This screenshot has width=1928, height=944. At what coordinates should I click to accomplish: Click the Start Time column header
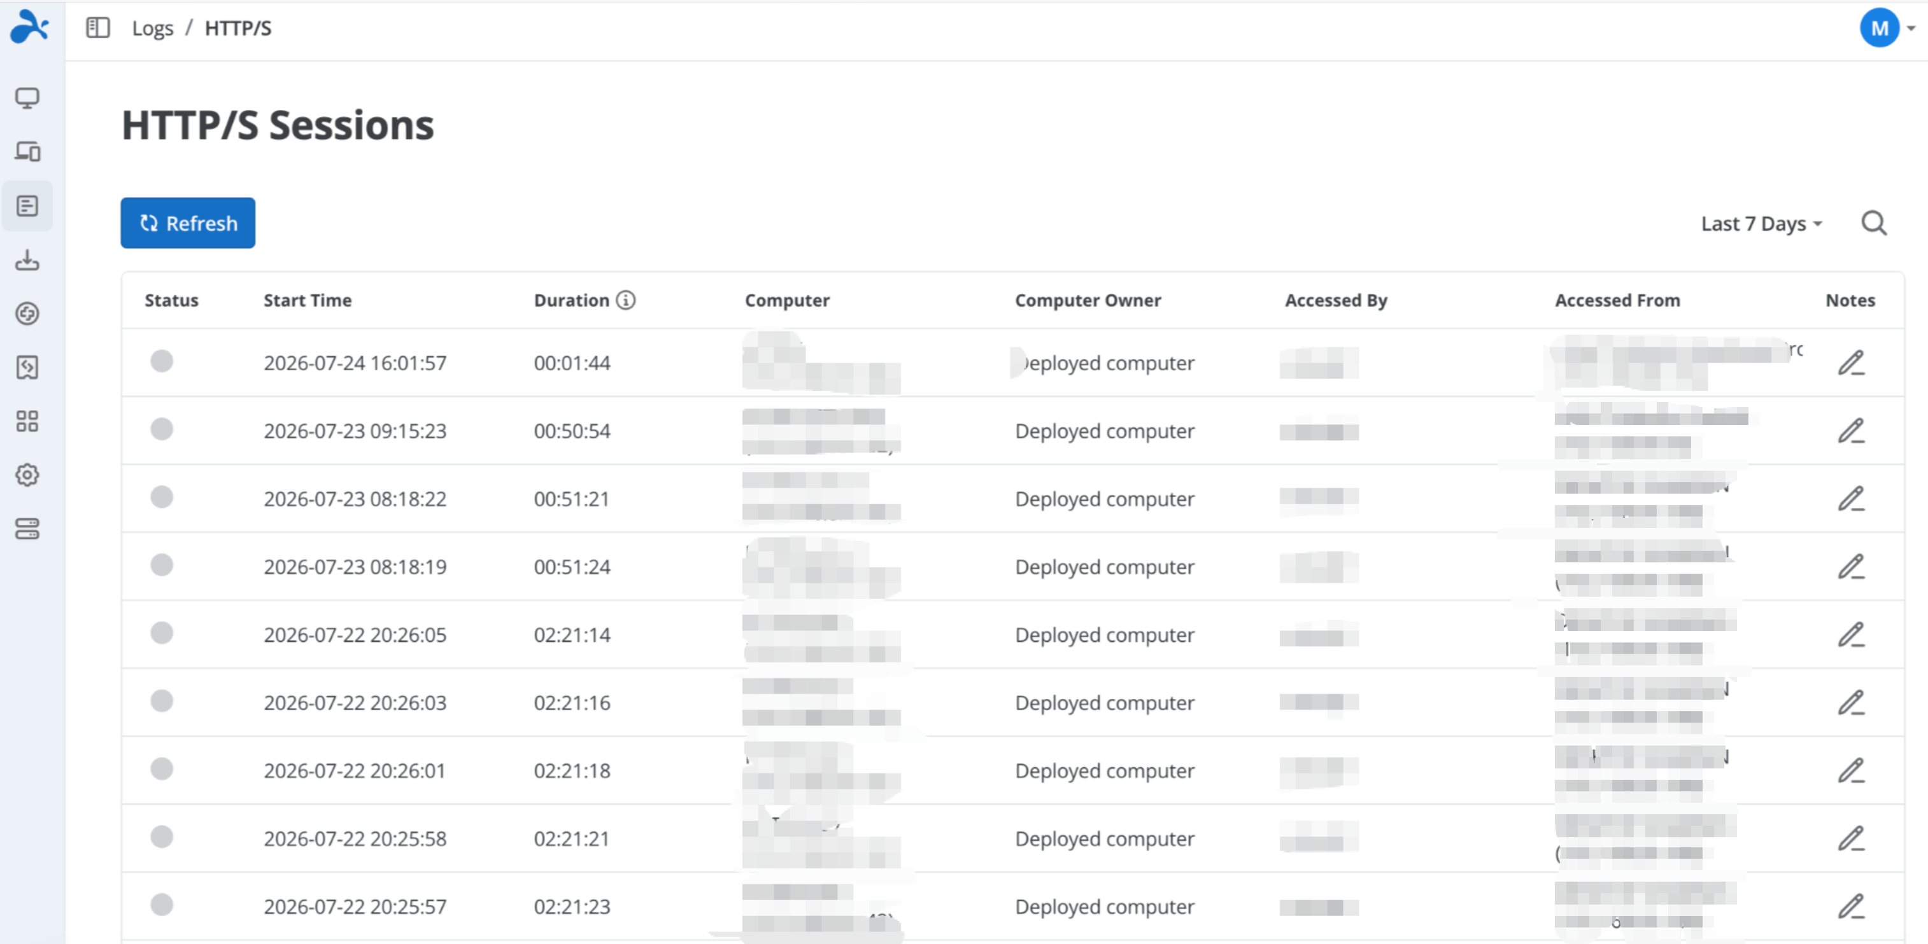[x=308, y=300]
